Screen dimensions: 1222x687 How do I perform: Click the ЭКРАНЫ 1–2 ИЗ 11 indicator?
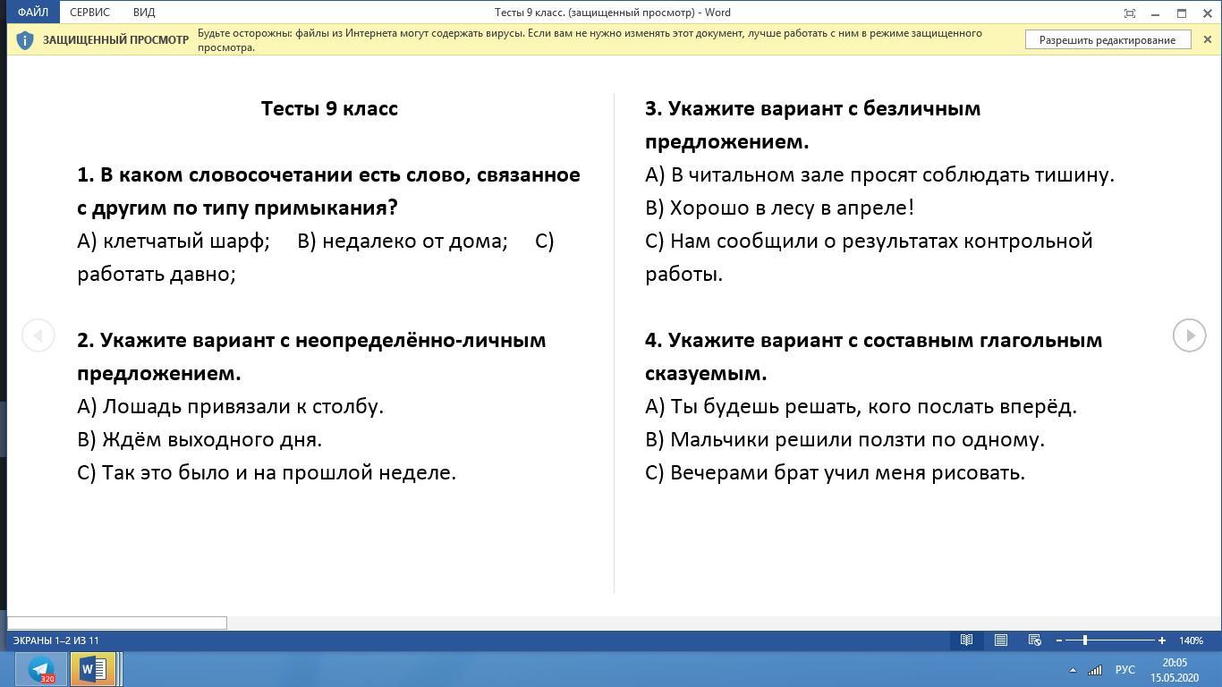[x=56, y=640]
